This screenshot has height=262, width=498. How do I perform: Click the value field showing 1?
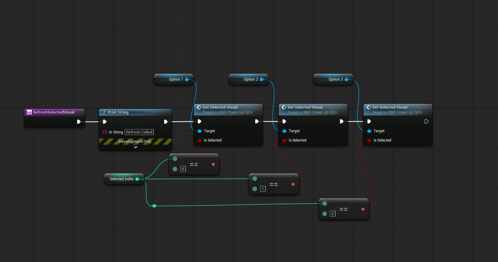(263, 189)
